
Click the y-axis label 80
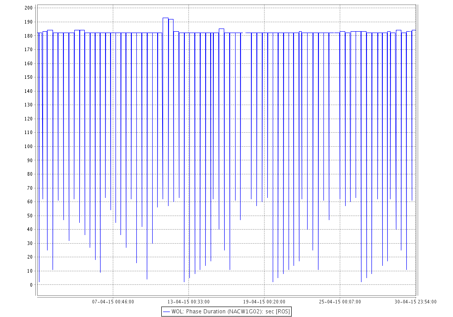(x=30, y=174)
